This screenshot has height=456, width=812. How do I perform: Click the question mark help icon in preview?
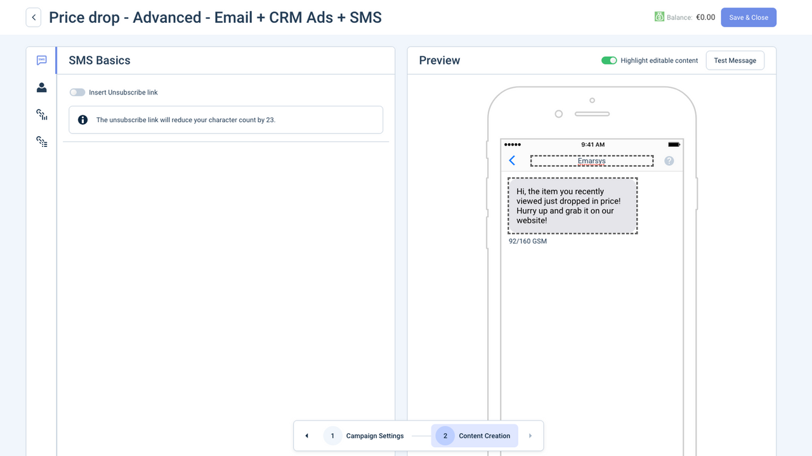[669, 160]
